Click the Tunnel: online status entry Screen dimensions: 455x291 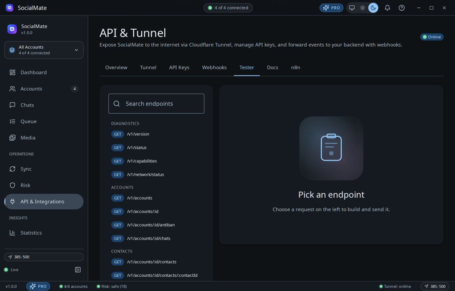[395, 287]
